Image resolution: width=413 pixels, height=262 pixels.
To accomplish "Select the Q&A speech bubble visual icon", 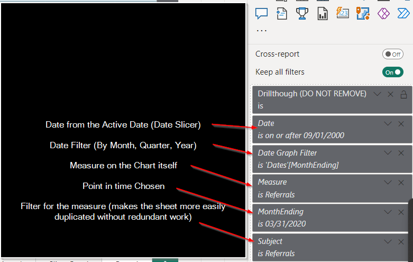I will 261,13.
